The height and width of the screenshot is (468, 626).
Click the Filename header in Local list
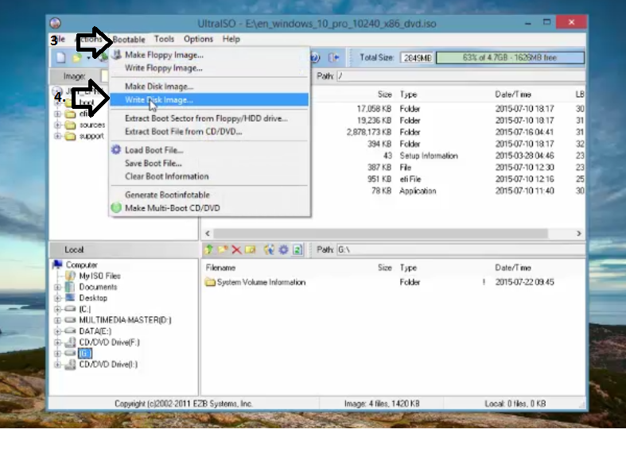tap(221, 268)
